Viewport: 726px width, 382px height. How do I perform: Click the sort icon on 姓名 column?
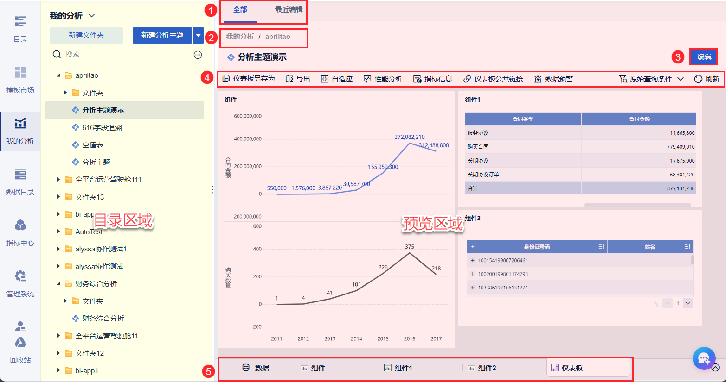click(x=687, y=247)
